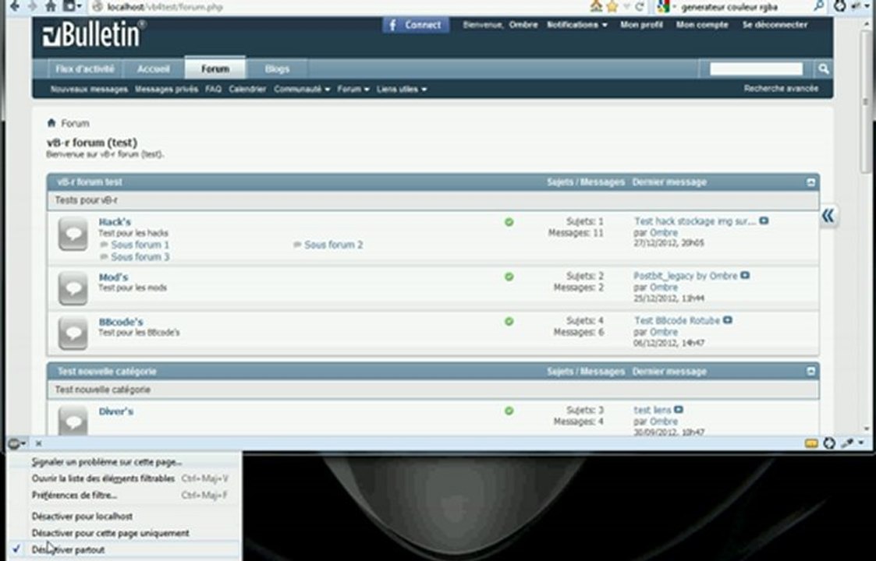The image size is (876, 561).
Task: Click the Adblock icon dropdown in the add-on bar
Action: 16,444
